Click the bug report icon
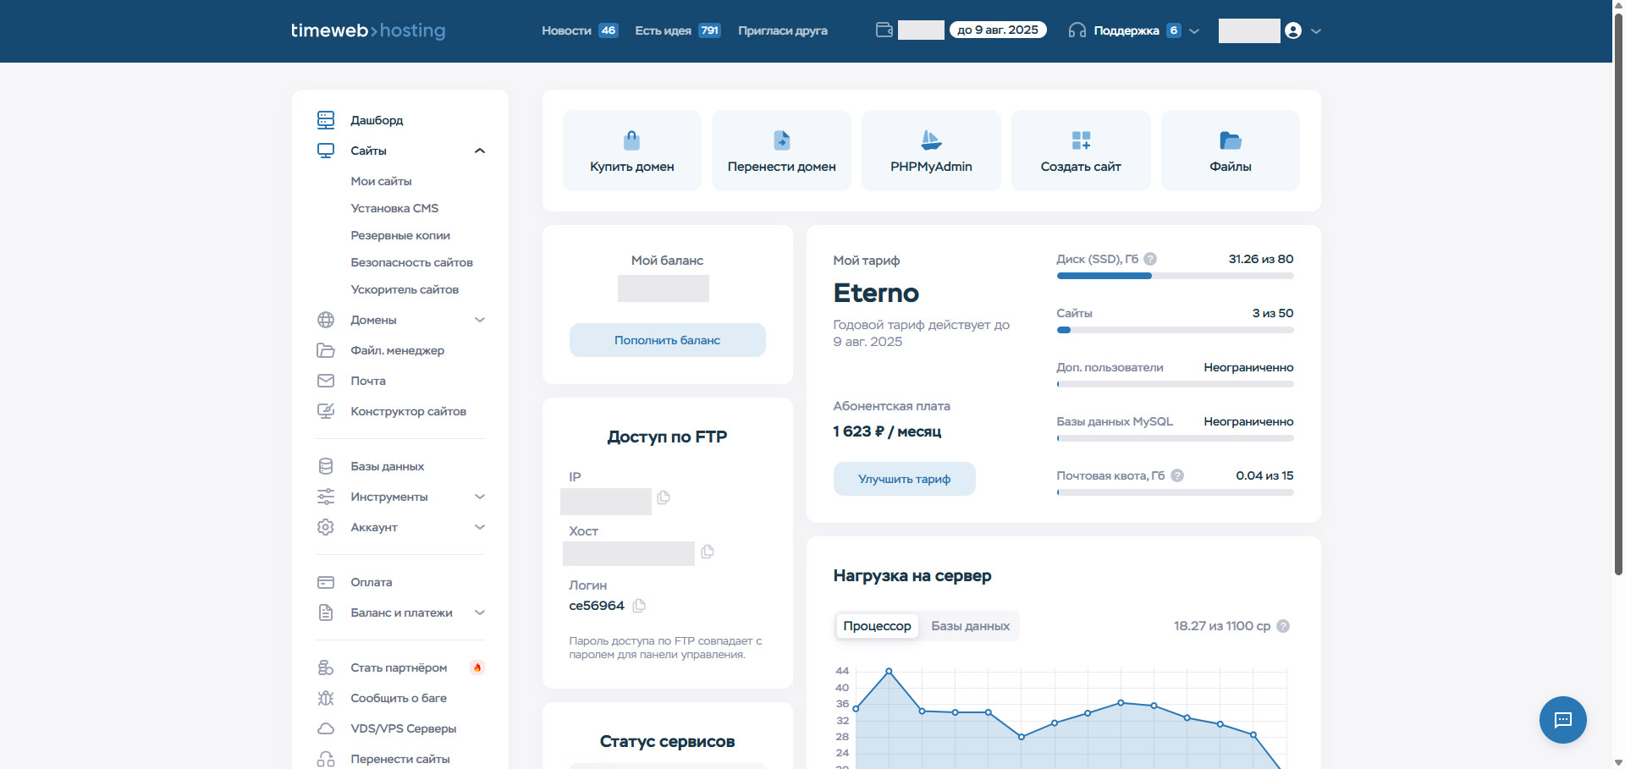 326,698
